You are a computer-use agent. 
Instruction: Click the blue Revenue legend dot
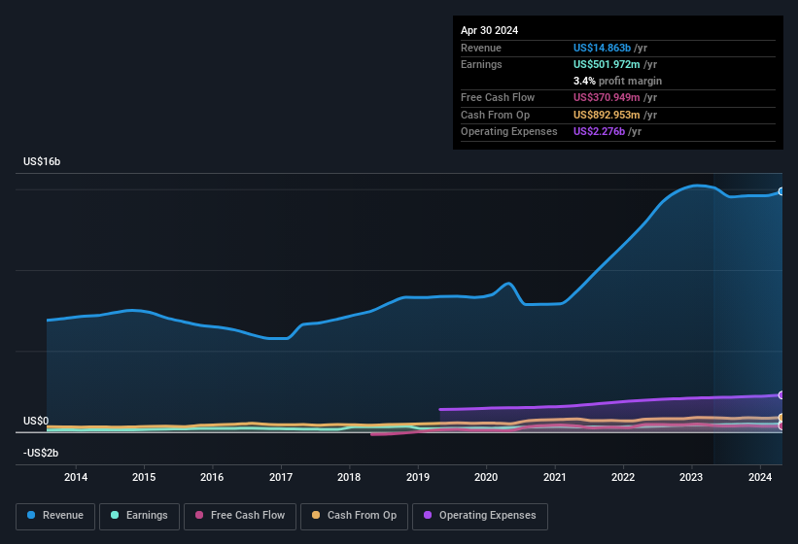pyautogui.click(x=32, y=516)
